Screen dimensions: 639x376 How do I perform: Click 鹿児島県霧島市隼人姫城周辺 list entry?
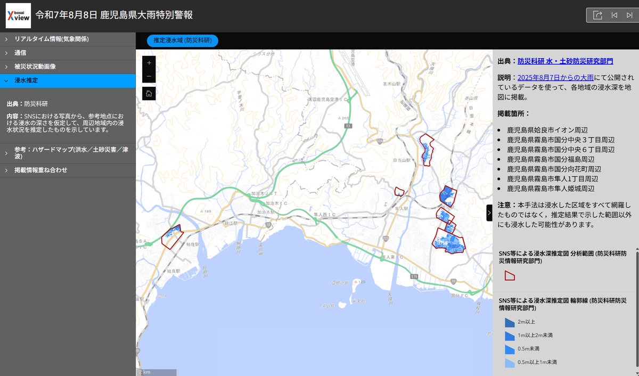(551, 189)
